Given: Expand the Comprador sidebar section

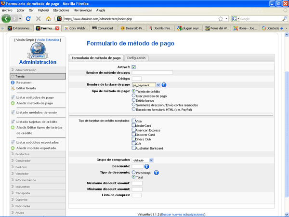Looking at the screenshot, I should point(38,161).
